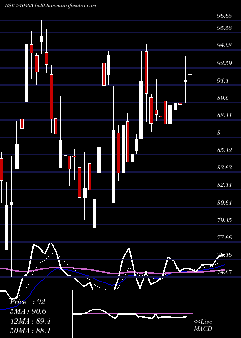Click the 89.6 price axis label

pyautogui.click(x=223, y=98)
